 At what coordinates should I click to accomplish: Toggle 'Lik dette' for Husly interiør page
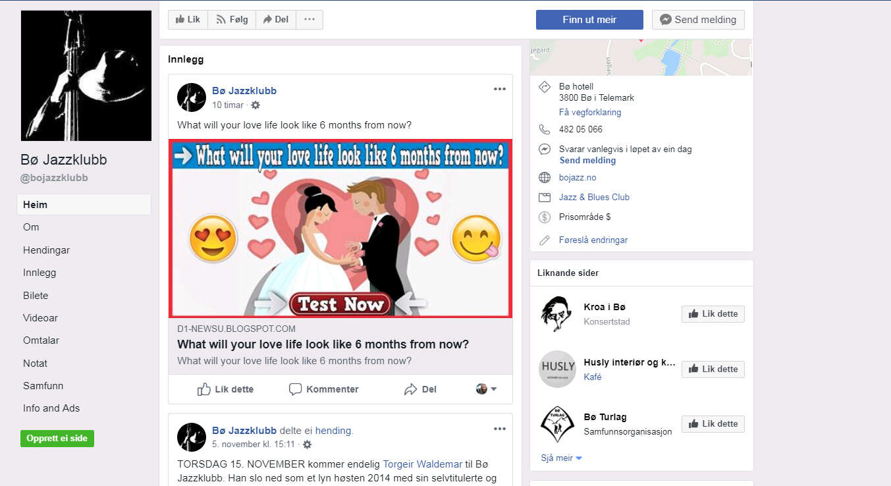[x=713, y=369]
